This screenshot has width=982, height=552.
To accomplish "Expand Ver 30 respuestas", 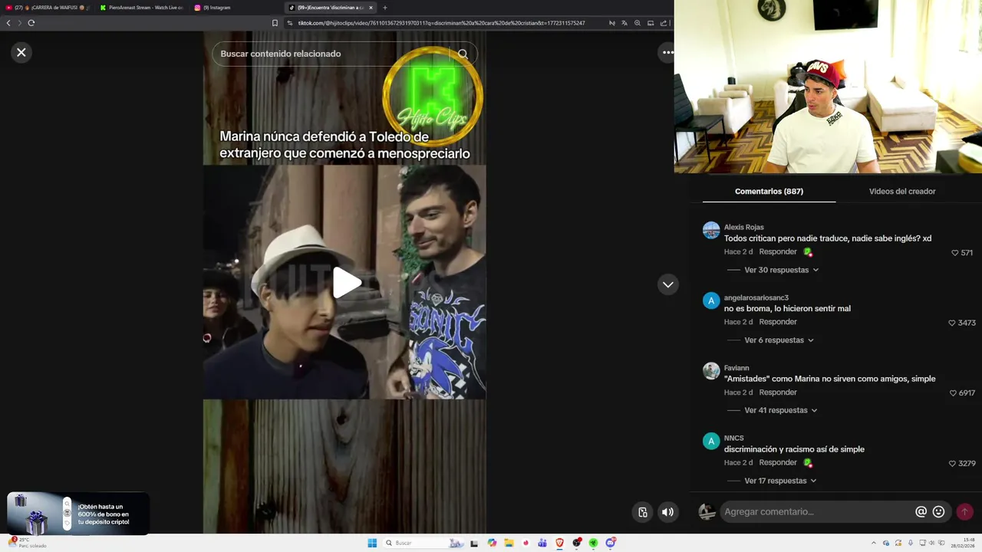I will click(781, 270).
